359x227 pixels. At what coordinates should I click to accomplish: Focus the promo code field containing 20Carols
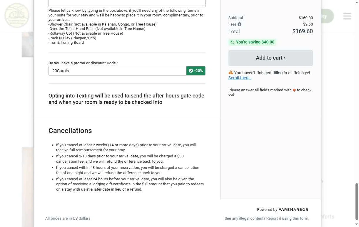pyautogui.click(x=118, y=71)
